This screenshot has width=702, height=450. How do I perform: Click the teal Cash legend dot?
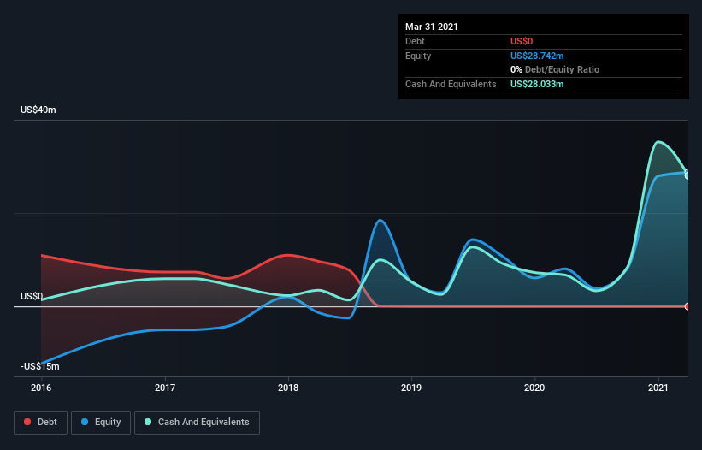pyautogui.click(x=149, y=422)
